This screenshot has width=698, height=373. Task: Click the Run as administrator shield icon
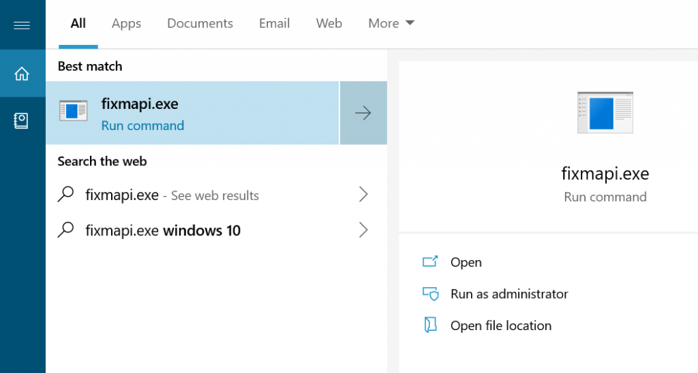tap(431, 293)
